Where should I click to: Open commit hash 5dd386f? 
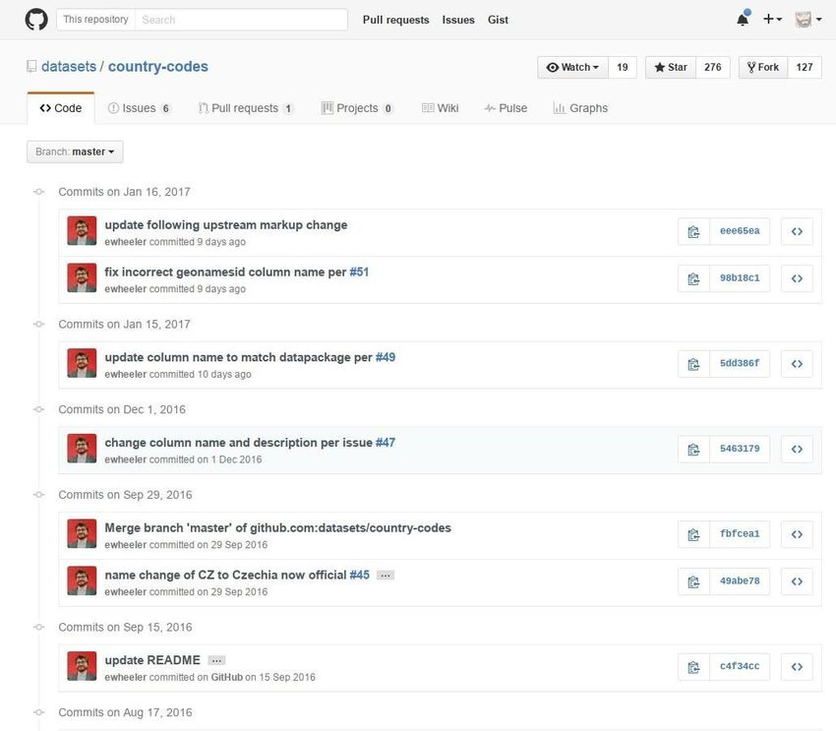pyautogui.click(x=740, y=364)
